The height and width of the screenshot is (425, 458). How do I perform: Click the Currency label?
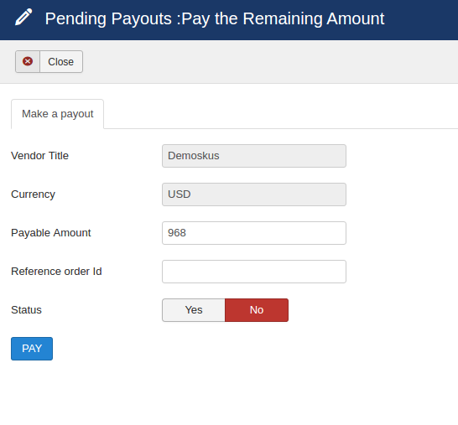coord(33,194)
